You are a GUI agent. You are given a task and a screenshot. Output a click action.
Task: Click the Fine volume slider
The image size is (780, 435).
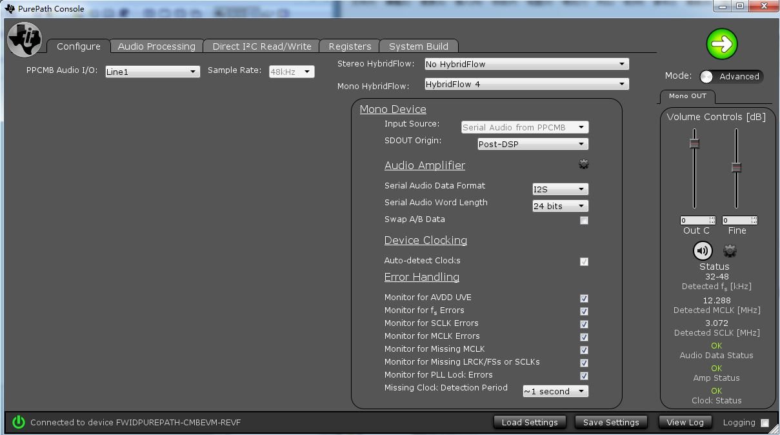click(x=736, y=168)
